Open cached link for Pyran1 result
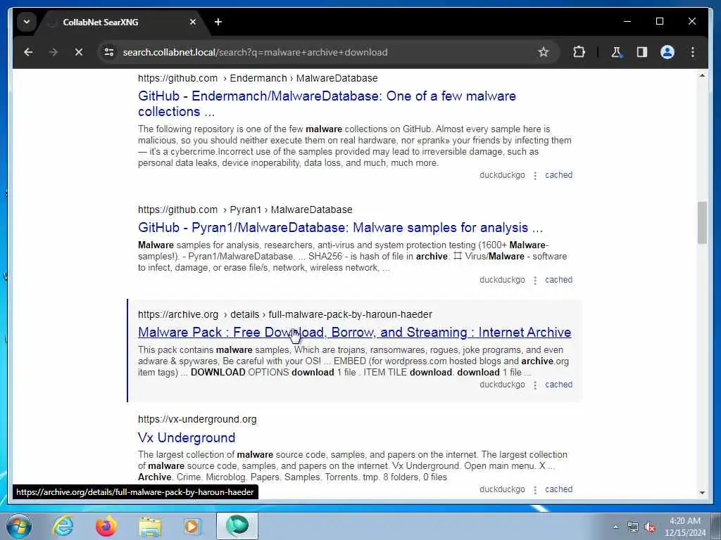Screen dimensions: 721x540 (x=558, y=280)
